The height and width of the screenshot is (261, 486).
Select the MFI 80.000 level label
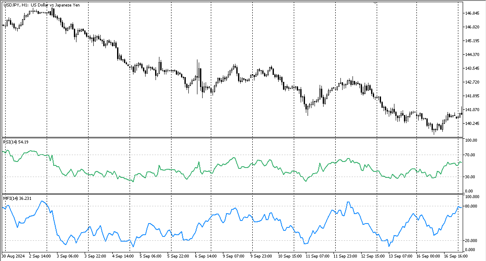click(x=471, y=206)
